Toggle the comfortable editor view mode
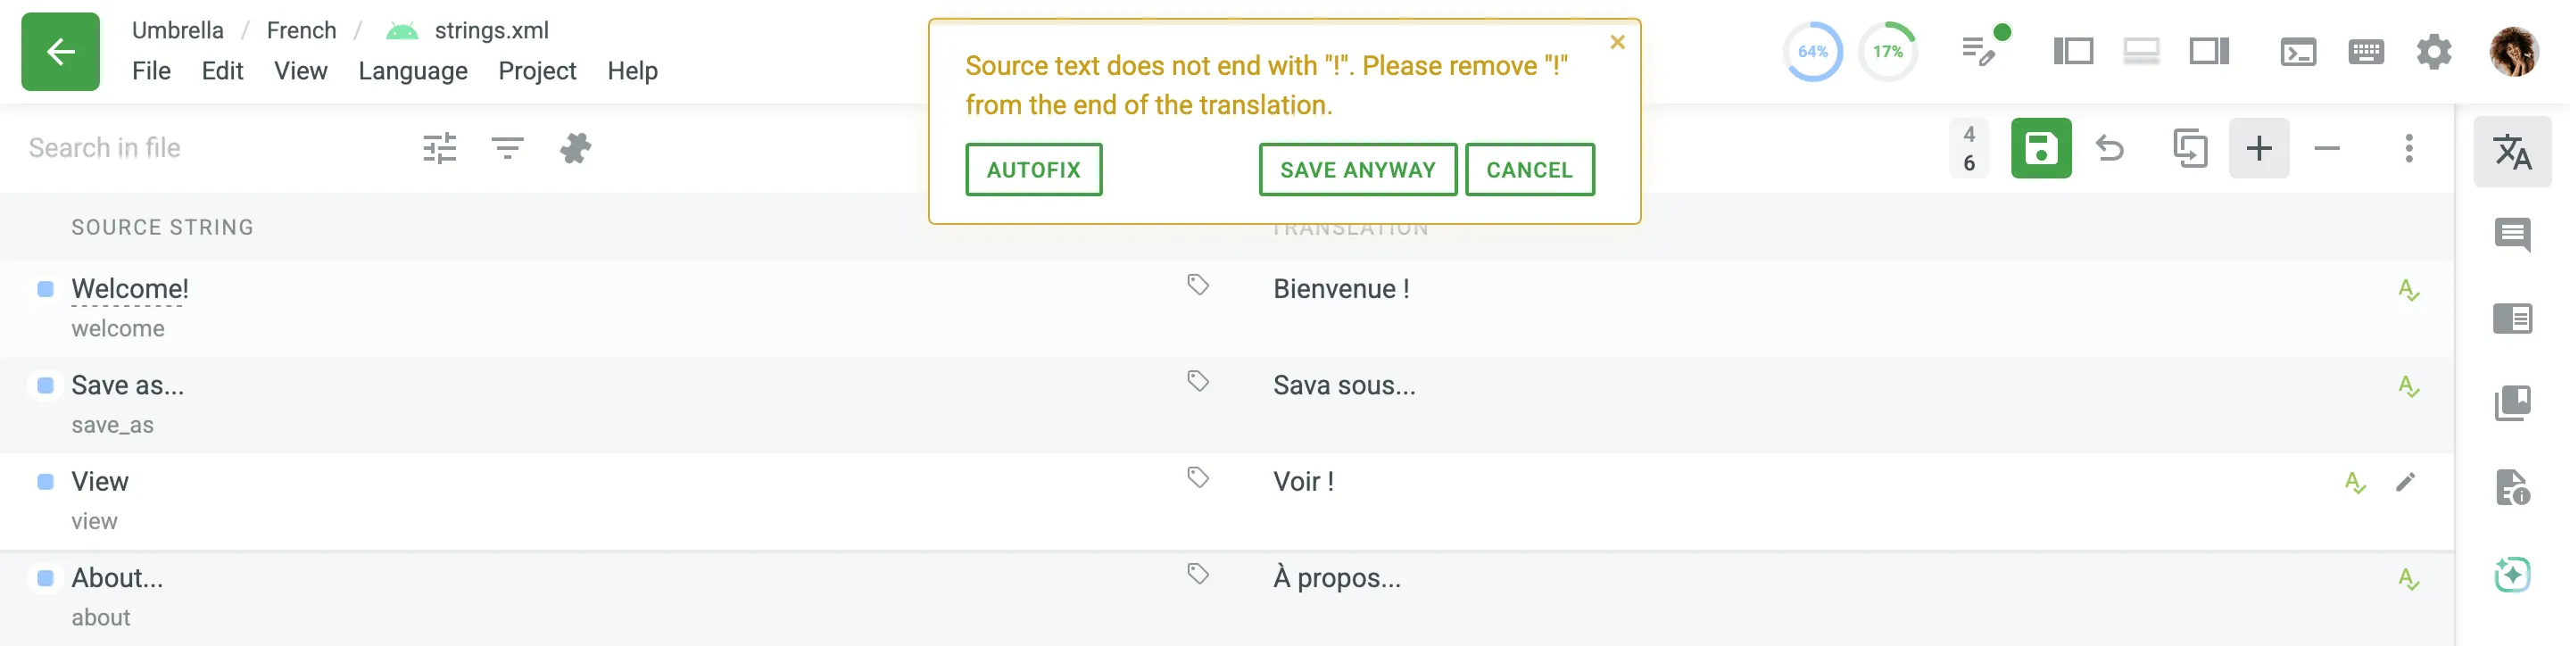The image size is (2570, 646). pyautogui.click(x=2142, y=50)
